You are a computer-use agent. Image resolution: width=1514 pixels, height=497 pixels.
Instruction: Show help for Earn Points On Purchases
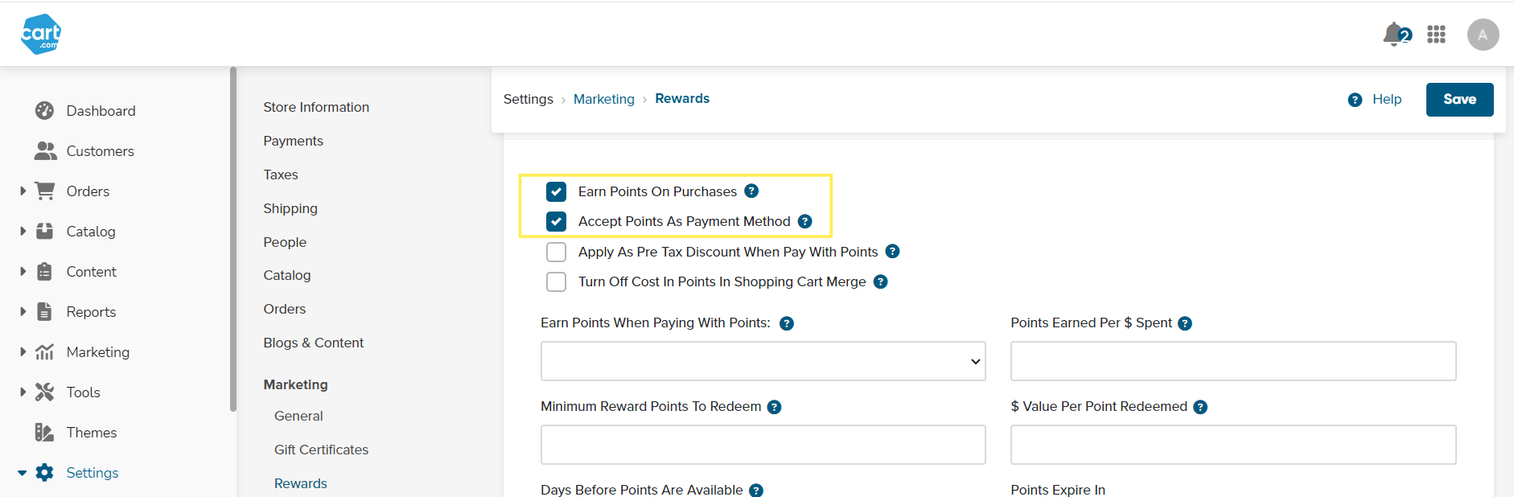tap(751, 191)
